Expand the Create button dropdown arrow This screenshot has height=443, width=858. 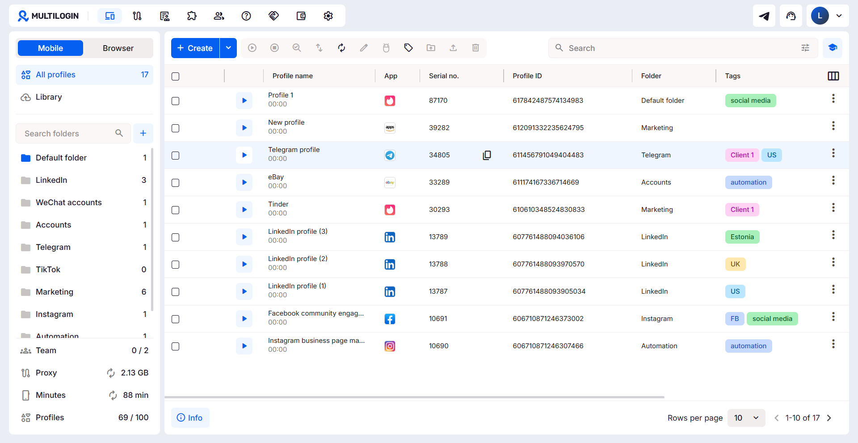pyautogui.click(x=228, y=48)
